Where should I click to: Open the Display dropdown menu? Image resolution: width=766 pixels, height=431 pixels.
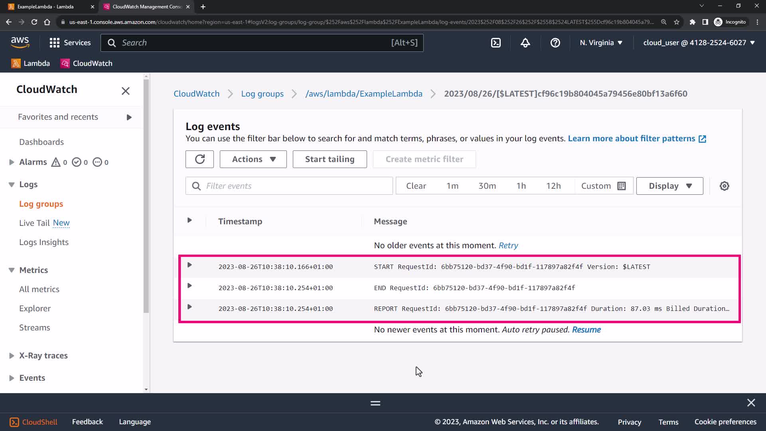pos(669,186)
